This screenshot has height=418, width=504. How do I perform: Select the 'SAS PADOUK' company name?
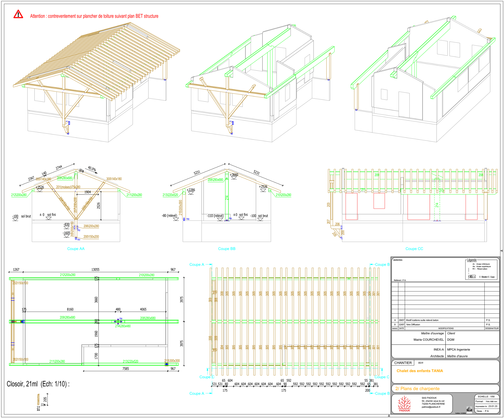[x=429, y=398]
